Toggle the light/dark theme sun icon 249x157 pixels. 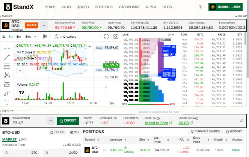(201, 7)
